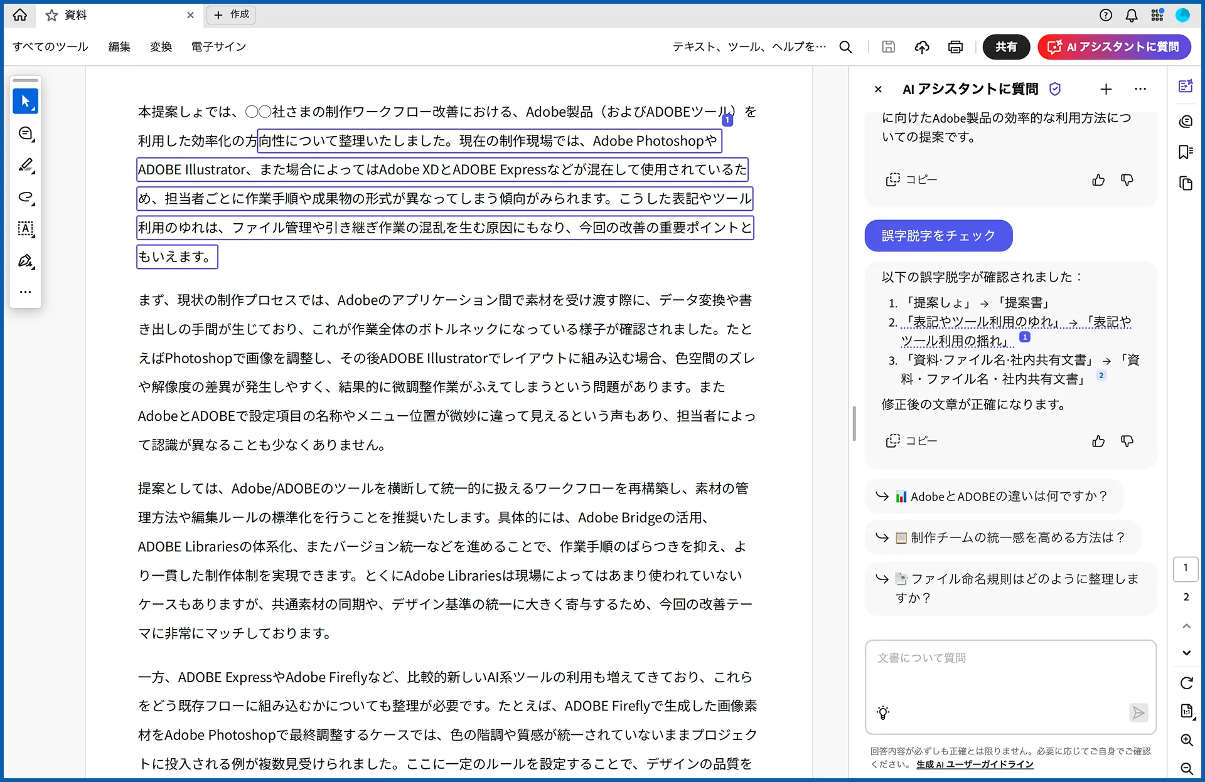
Task: Select the text box recognition tool
Action: [26, 229]
